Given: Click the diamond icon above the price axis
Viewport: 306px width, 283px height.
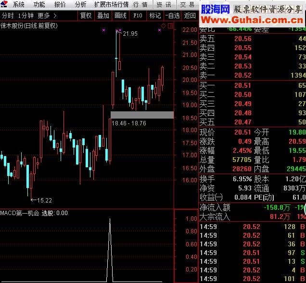Looking at the screenshot, I should pos(163,26).
